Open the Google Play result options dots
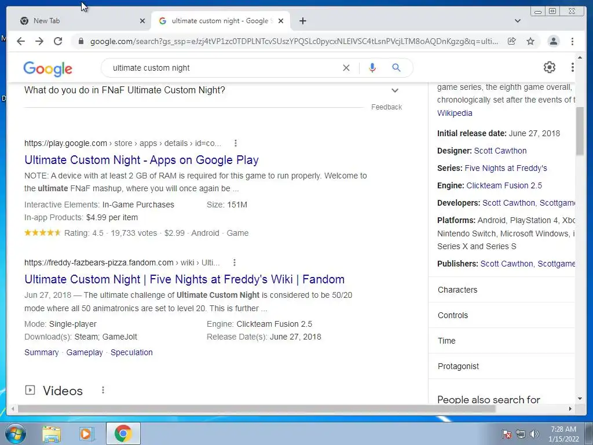 pyautogui.click(x=235, y=143)
